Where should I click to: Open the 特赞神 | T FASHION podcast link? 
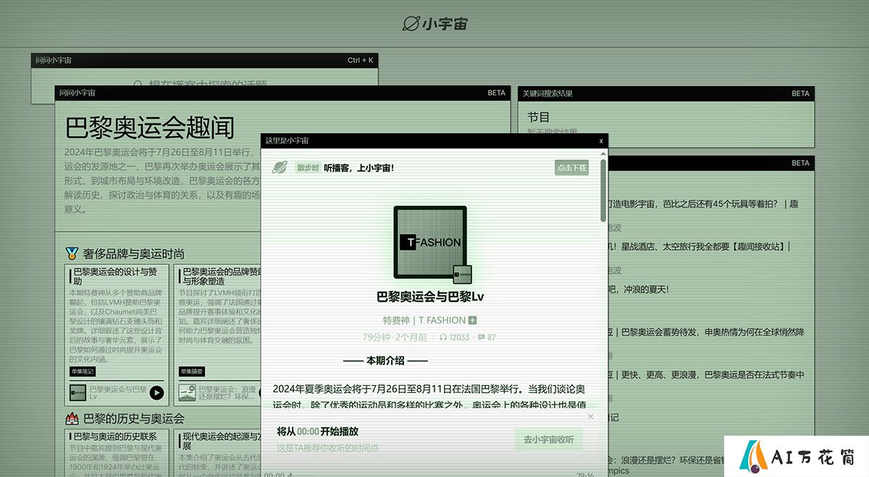click(424, 320)
